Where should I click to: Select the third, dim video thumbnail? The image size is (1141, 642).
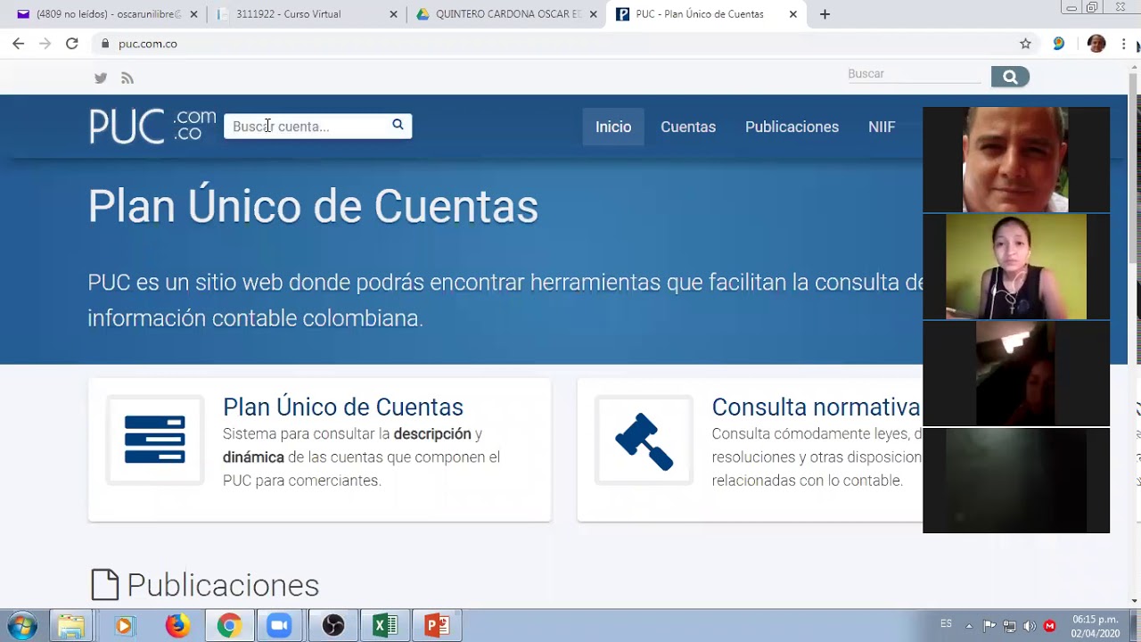coord(1016,374)
